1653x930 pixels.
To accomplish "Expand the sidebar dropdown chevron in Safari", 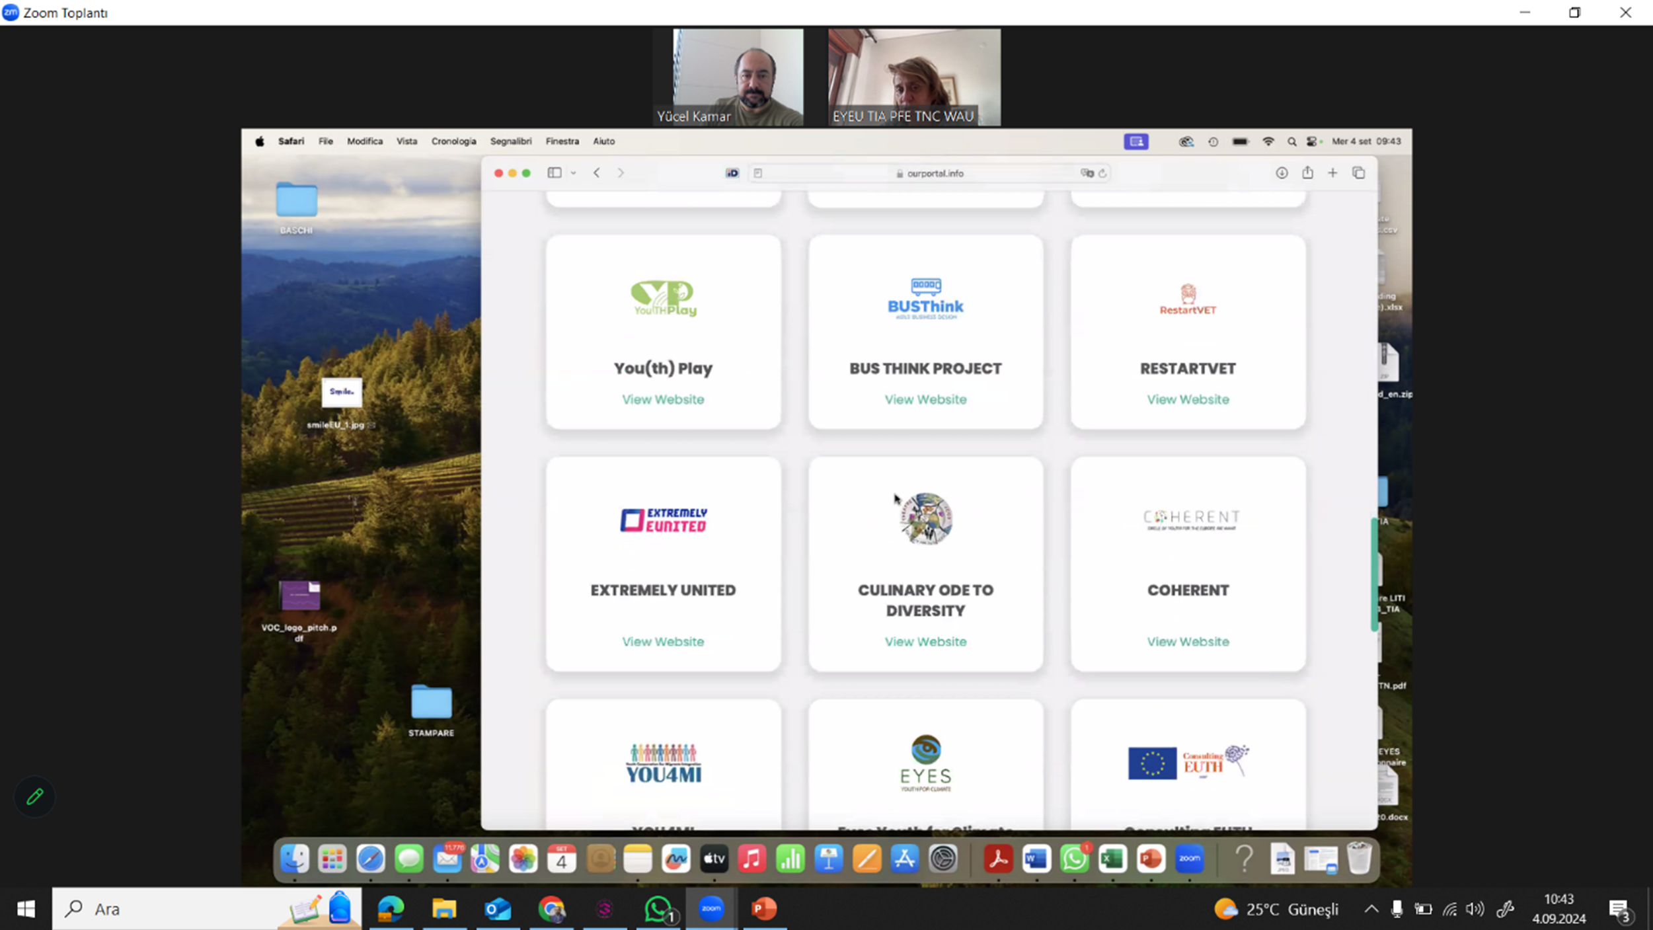I will click(573, 173).
